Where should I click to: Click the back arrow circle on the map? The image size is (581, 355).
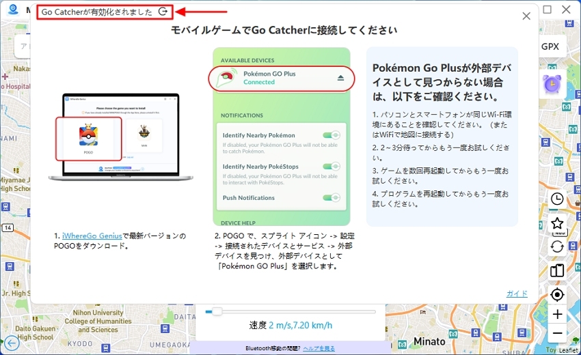(x=12, y=343)
